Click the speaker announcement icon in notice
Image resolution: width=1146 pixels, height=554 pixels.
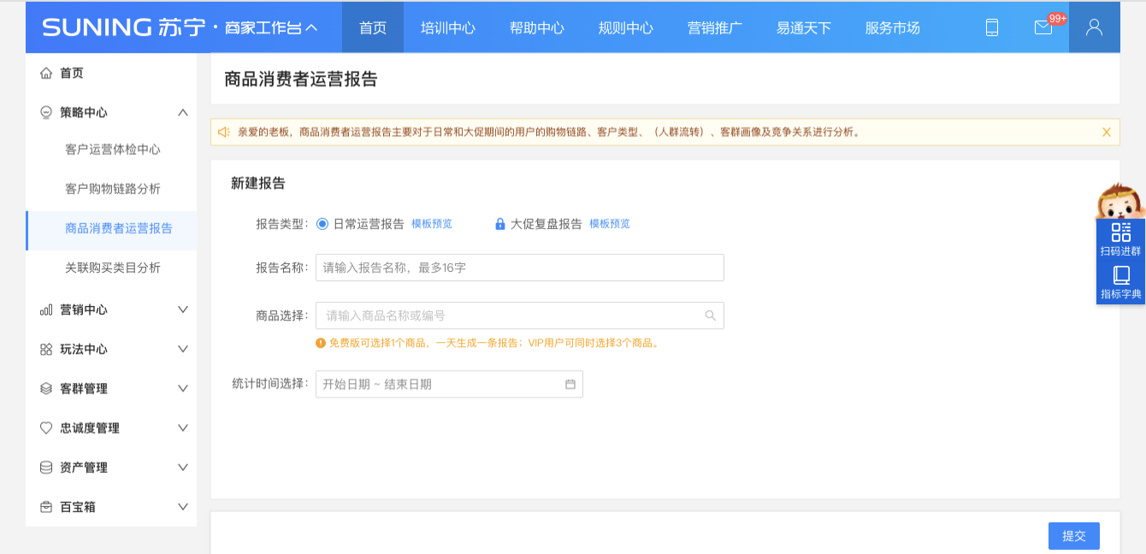tap(224, 133)
